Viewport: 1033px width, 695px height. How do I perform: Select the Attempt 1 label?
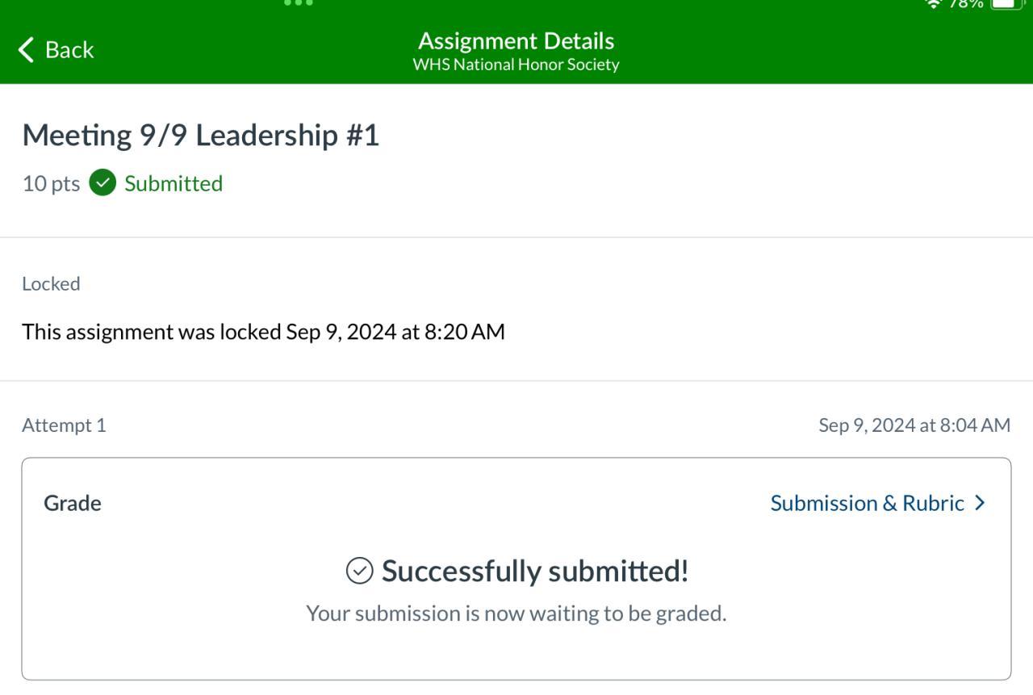(x=64, y=425)
